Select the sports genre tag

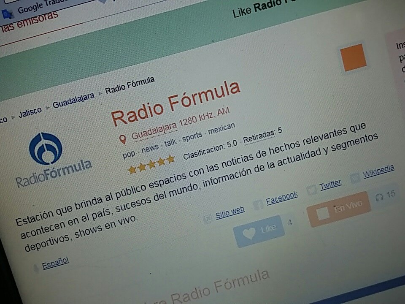[192, 136]
